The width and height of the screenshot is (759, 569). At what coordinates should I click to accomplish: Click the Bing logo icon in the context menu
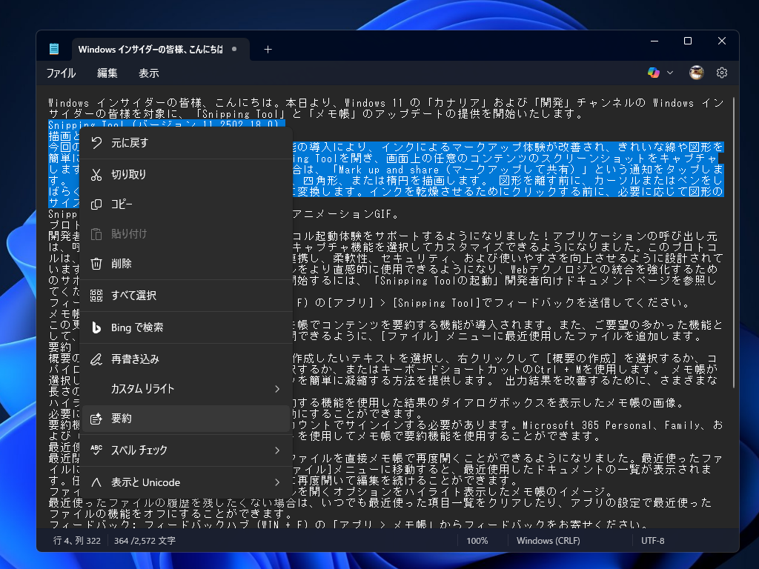coord(96,327)
